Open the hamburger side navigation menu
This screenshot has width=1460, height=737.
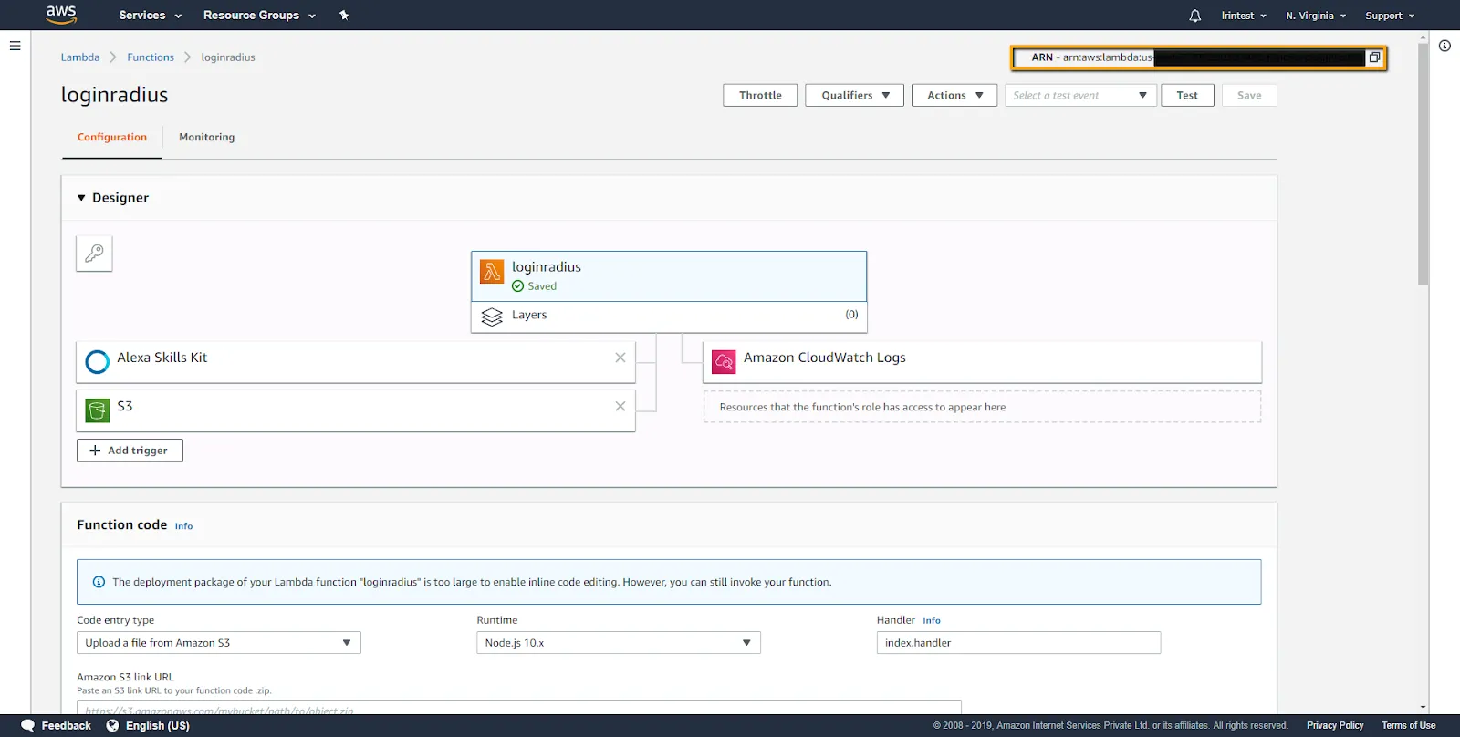[x=15, y=46]
